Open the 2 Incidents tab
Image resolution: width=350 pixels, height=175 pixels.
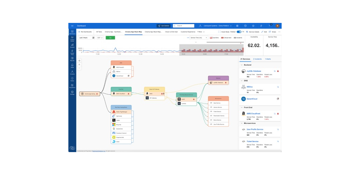257,59
